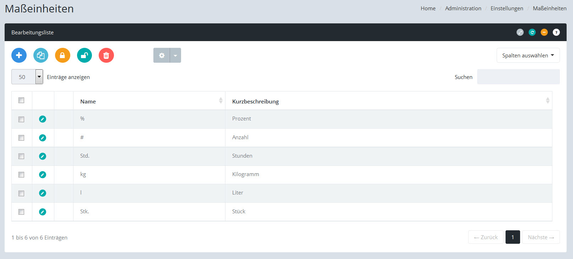Tick the select-all checkbox in table header
Viewport: 573px width, 259px height.
pyautogui.click(x=21, y=101)
